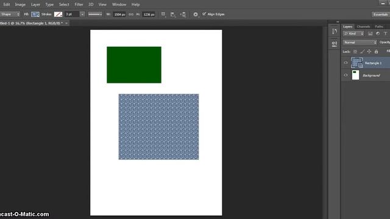Open the Window menu
The image size is (390, 219).
[x=119, y=4]
